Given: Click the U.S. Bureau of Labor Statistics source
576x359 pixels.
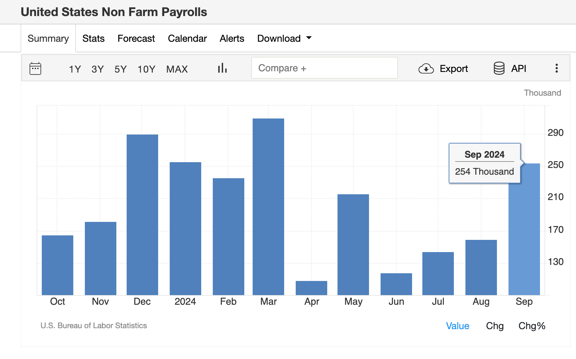Looking at the screenshot, I should [x=94, y=326].
